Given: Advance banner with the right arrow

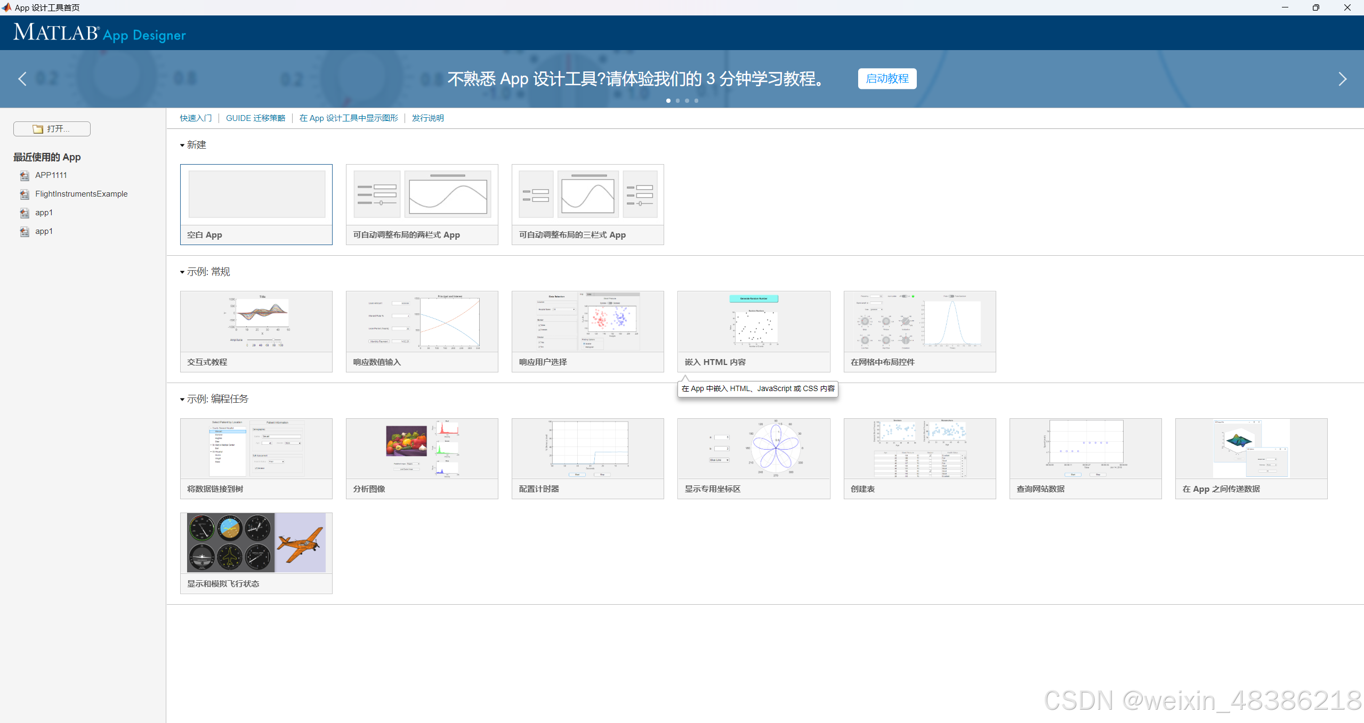Looking at the screenshot, I should coord(1342,79).
